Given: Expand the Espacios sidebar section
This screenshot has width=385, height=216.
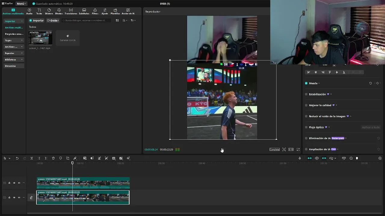Looking at the screenshot, I should pos(22,53).
